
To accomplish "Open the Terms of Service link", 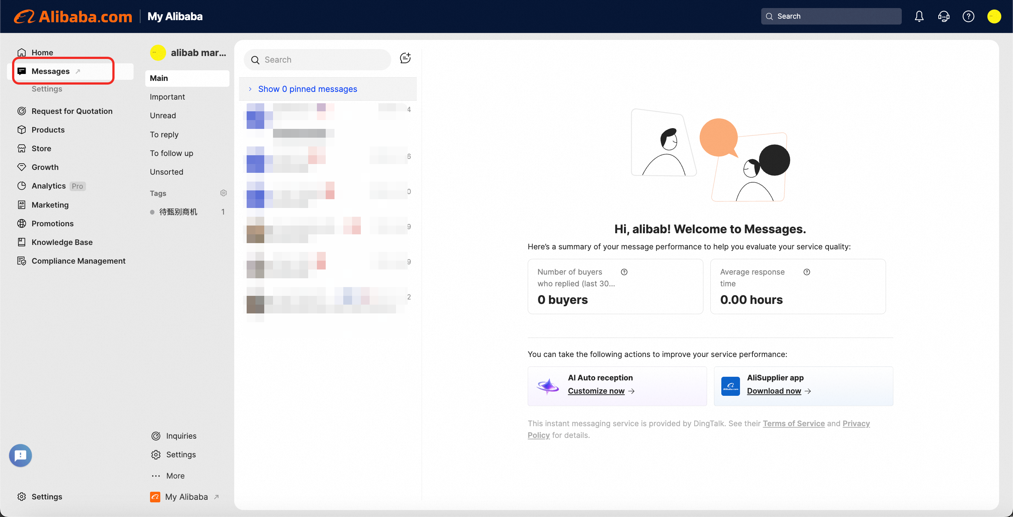I will coord(793,423).
